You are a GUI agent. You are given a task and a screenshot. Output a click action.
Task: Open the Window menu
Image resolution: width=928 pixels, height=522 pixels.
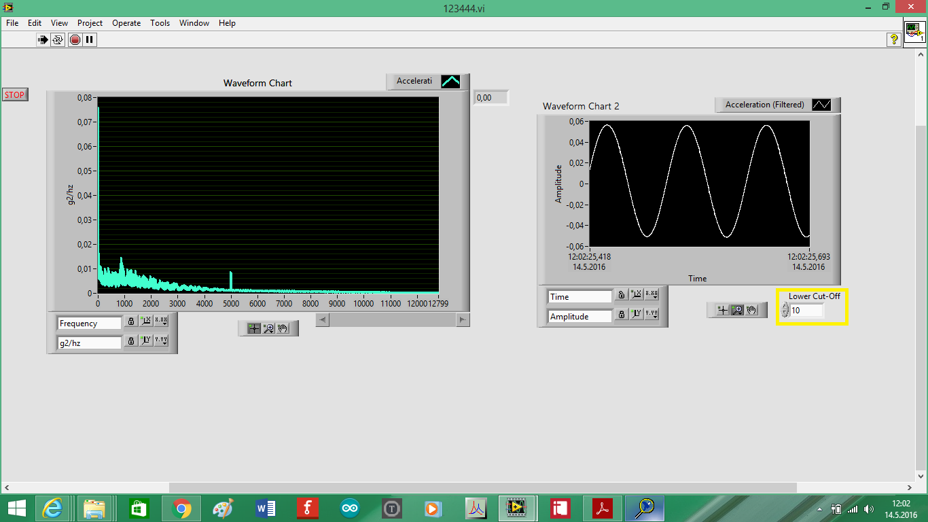194,23
